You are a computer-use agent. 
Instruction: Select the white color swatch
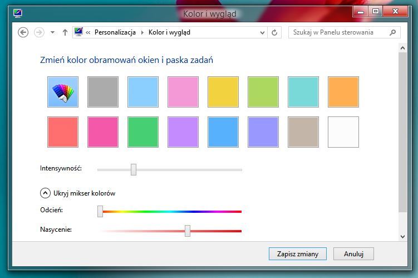coord(343,132)
